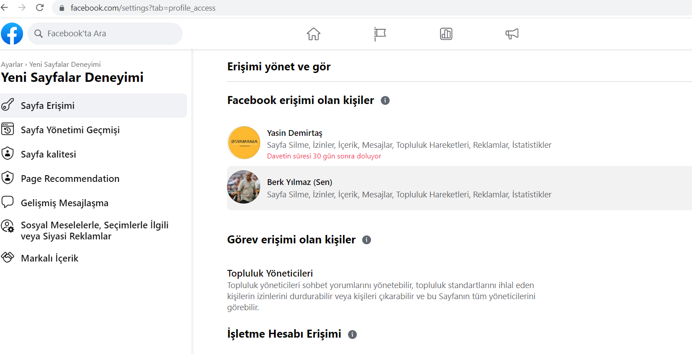Viewport: 692px width, 354px height.
Task: Click 'Davetin süresi 30 gün sonra doluyor' text
Action: coord(324,156)
